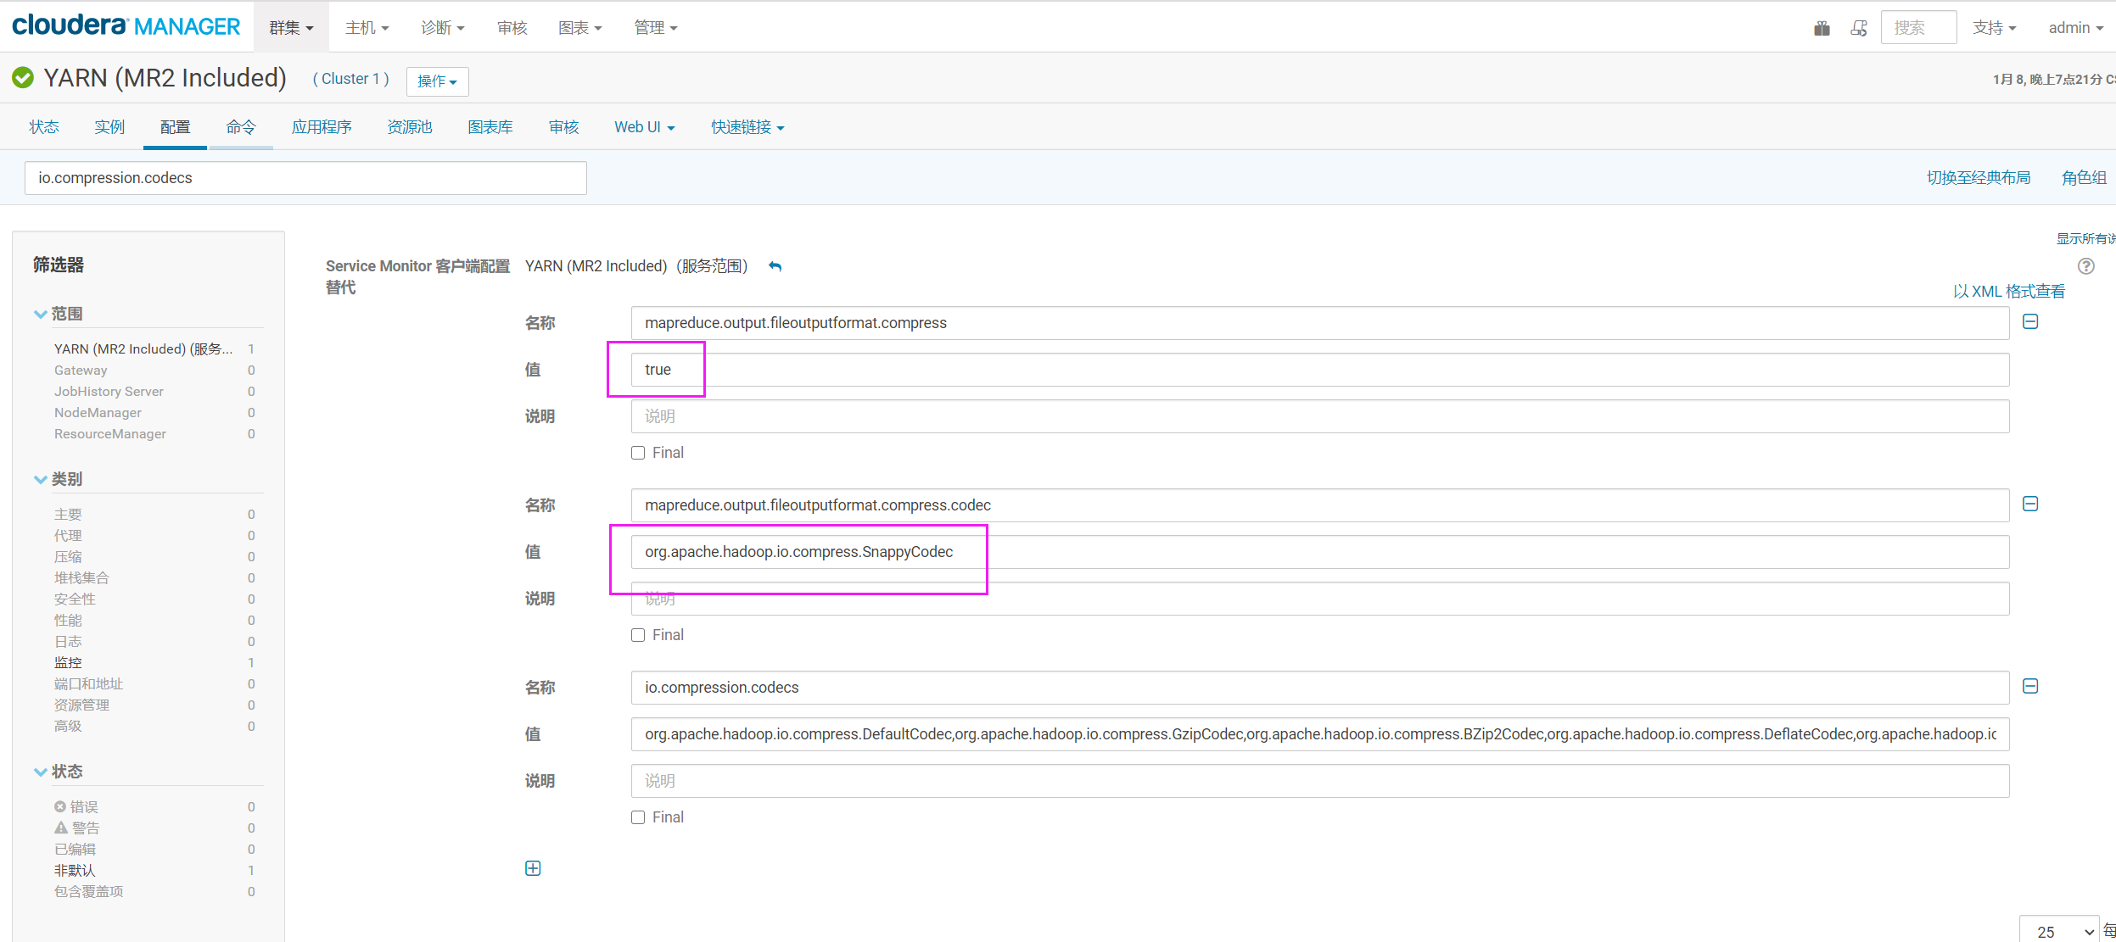The height and width of the screenshot is (942, 2116).
Task: Check Final for io.compression.codecs property
Action: [x=638, y=817]
